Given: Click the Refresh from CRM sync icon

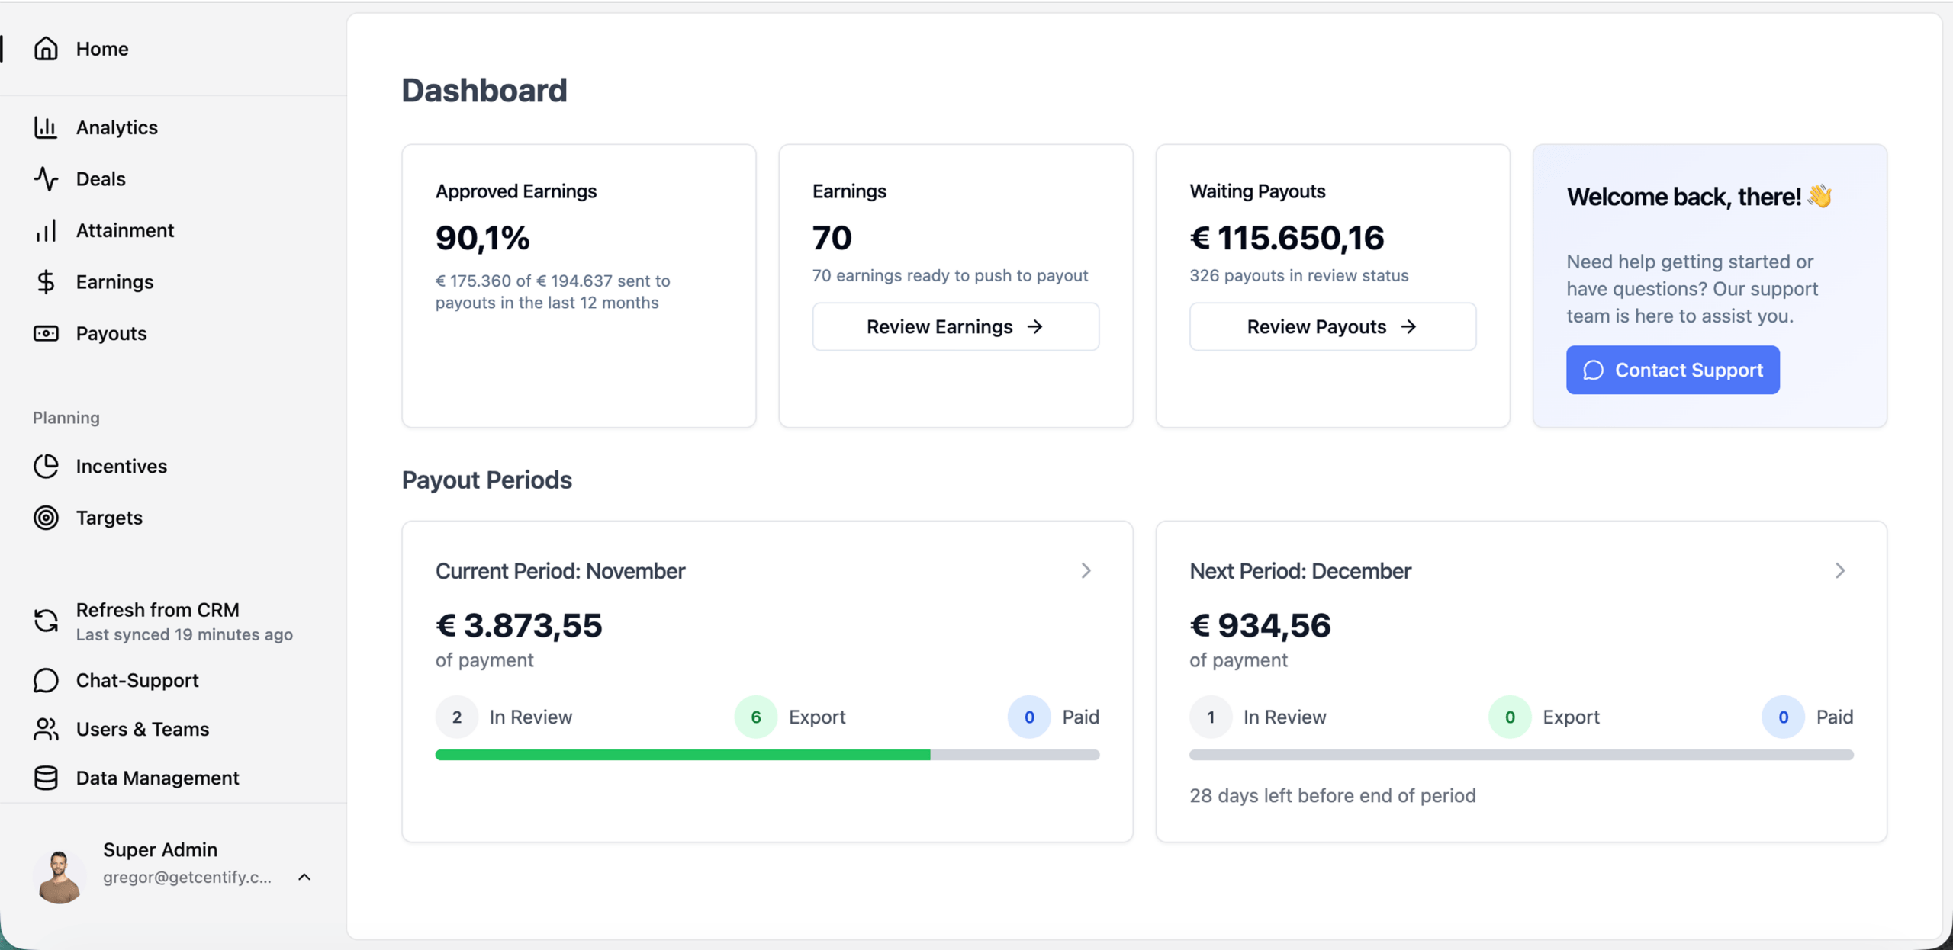Looking at the screenshot, I should tap(46, 621).
